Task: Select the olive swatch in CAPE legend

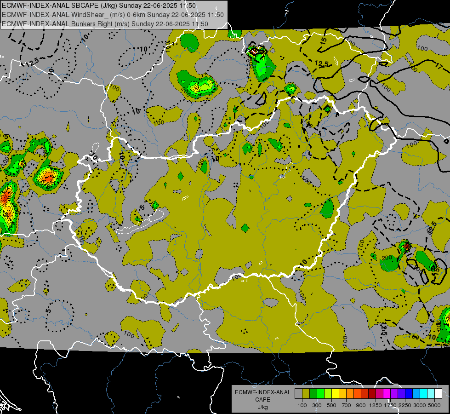Action: pos(306,394)
